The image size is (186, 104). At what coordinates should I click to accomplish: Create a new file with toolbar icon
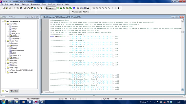pos(4,8)
